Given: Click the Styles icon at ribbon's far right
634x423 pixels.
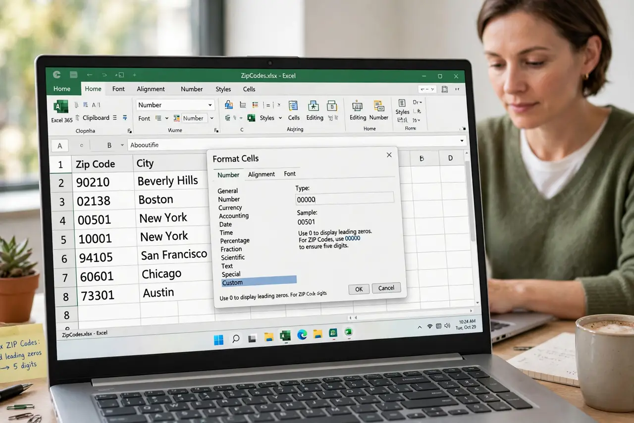Looking at the screenshot, I should pyautogui.click(x=402, y=103).
